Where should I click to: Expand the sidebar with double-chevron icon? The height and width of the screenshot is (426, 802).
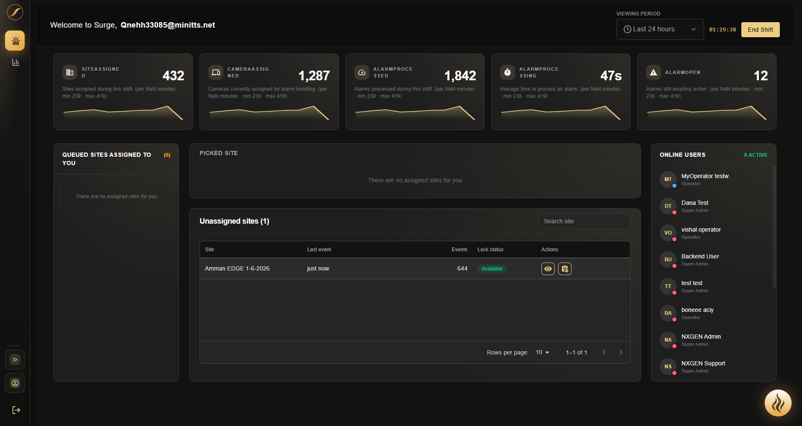[x=15, y=360]
